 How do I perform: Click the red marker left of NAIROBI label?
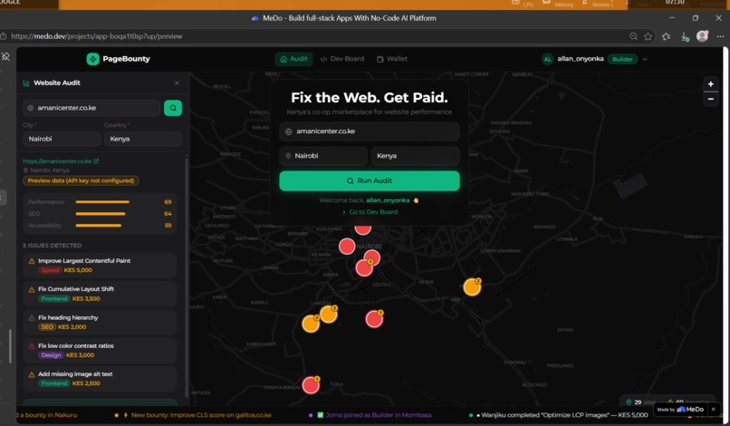(347, 247)
